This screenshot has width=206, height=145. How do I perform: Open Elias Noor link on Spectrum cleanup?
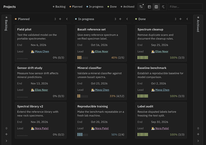pos(162,51)
